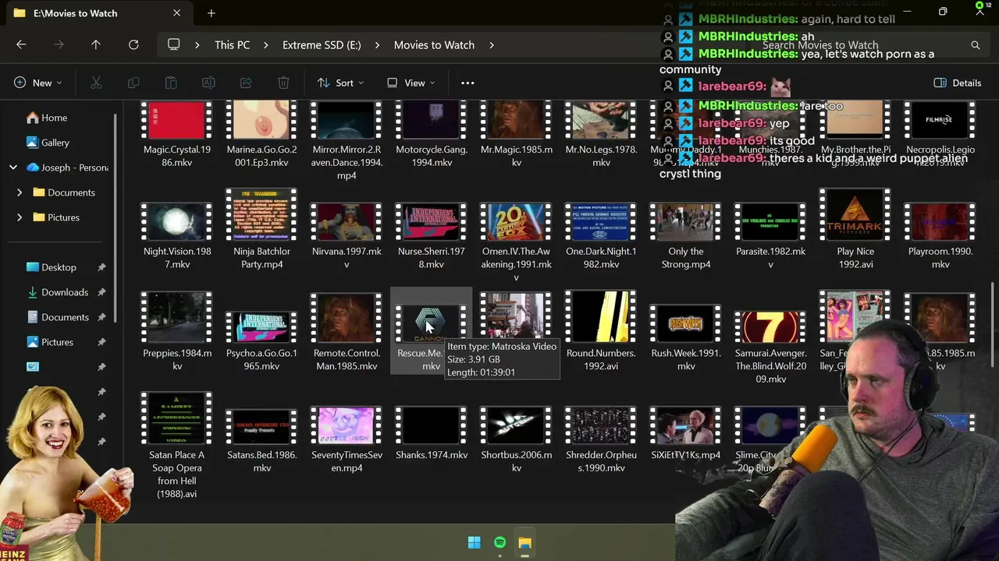Close the Movies to Watch tab
This screenshot has width=999, height=561.
[x=177, y=13]
